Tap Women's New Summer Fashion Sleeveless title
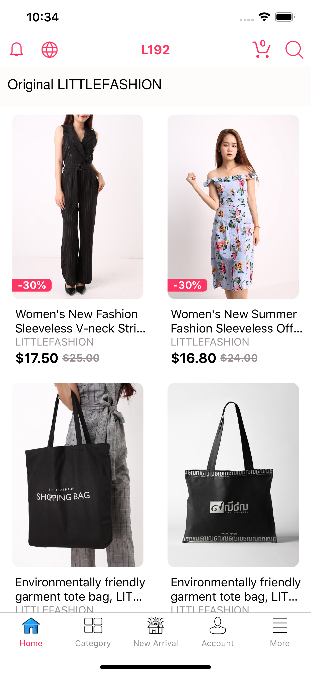311x675 pixels. [x=237, y=321]
